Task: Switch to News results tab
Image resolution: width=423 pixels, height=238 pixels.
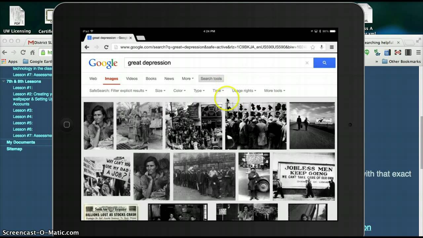Action: tap(169, 79)
